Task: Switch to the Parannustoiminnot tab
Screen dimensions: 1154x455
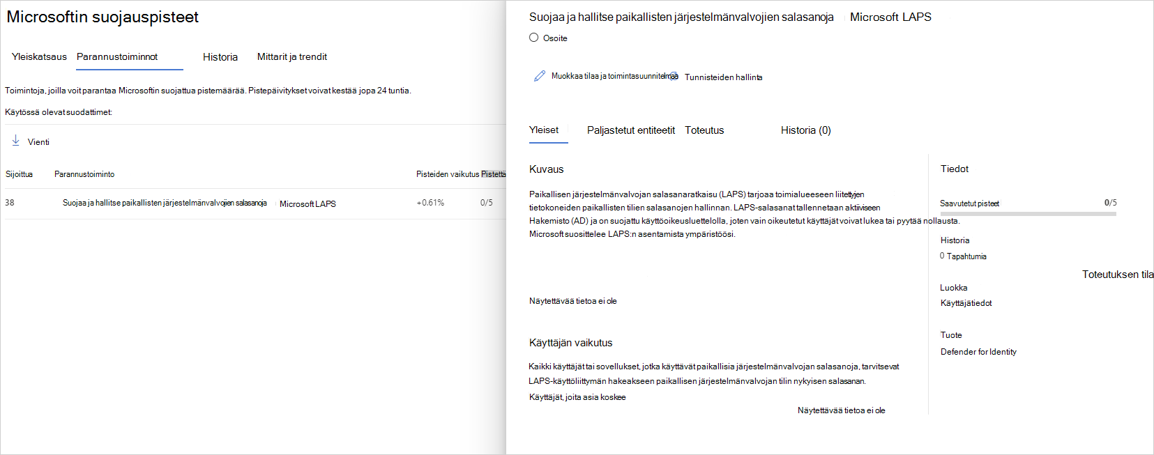Action: pyautogui.click(x=117, y=56)
